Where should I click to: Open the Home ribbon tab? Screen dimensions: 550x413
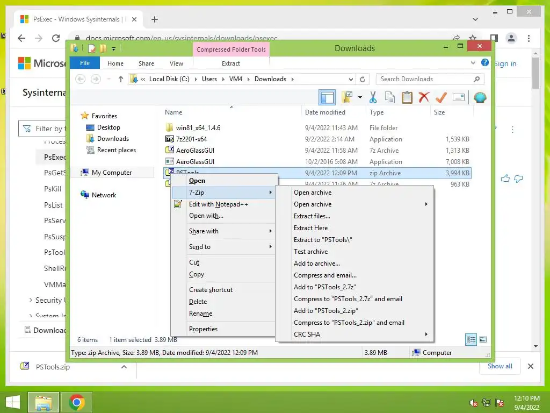pos(115,63)
